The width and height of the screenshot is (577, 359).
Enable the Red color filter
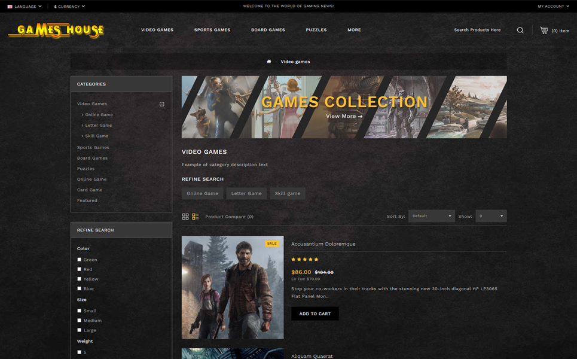click(x=80, y=269)
